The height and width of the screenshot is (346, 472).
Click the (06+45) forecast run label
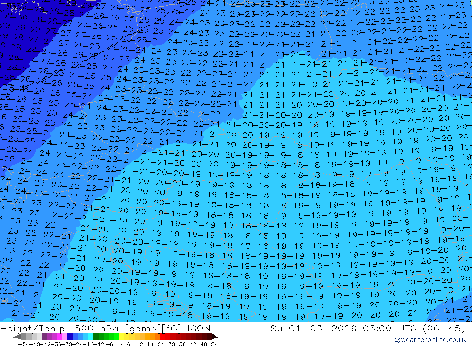444,329
